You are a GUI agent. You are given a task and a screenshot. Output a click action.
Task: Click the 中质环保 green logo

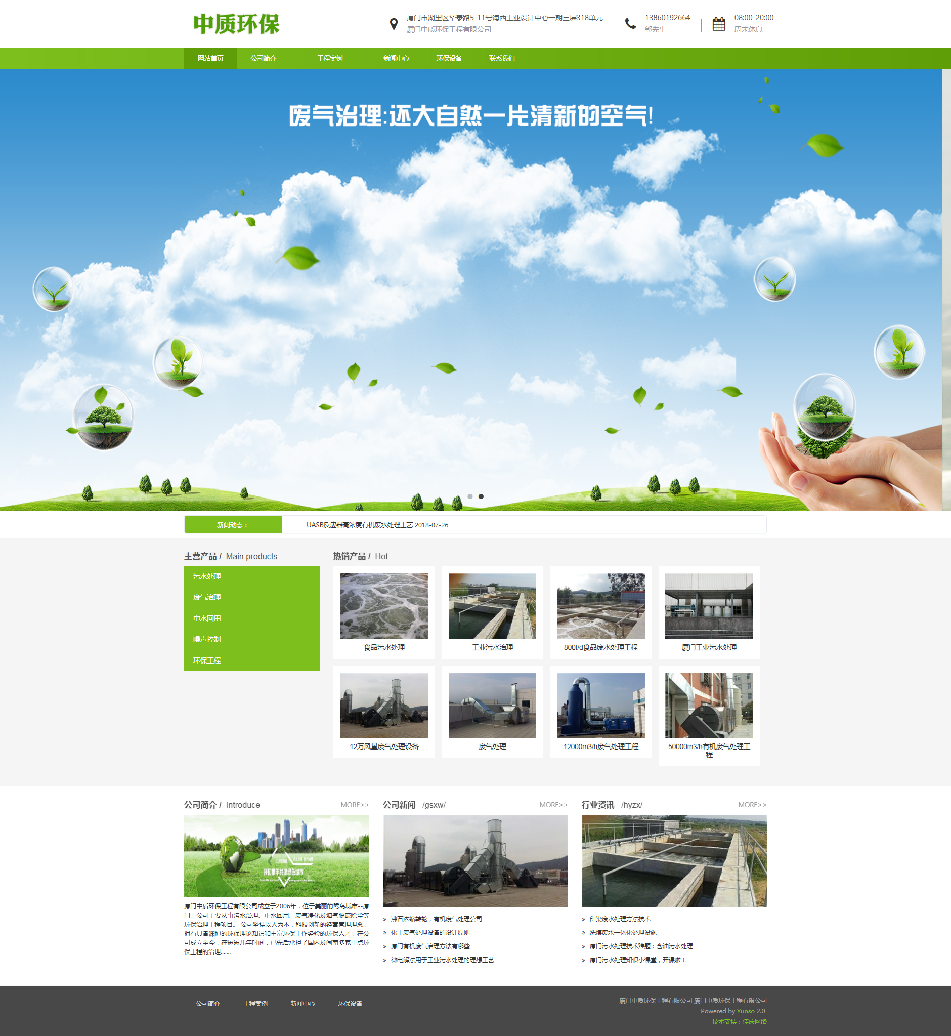pos(236,24)
